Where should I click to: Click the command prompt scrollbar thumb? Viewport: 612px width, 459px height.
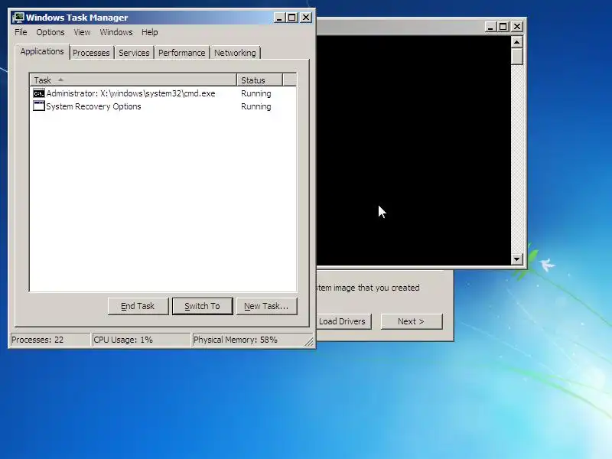click(517, 56)
